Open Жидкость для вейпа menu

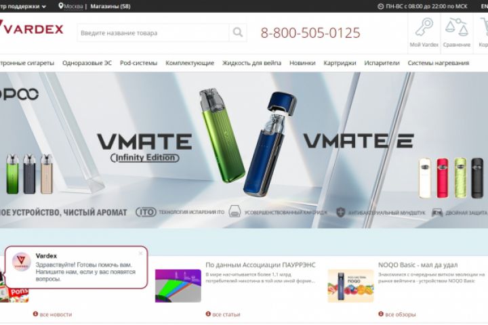251,63
